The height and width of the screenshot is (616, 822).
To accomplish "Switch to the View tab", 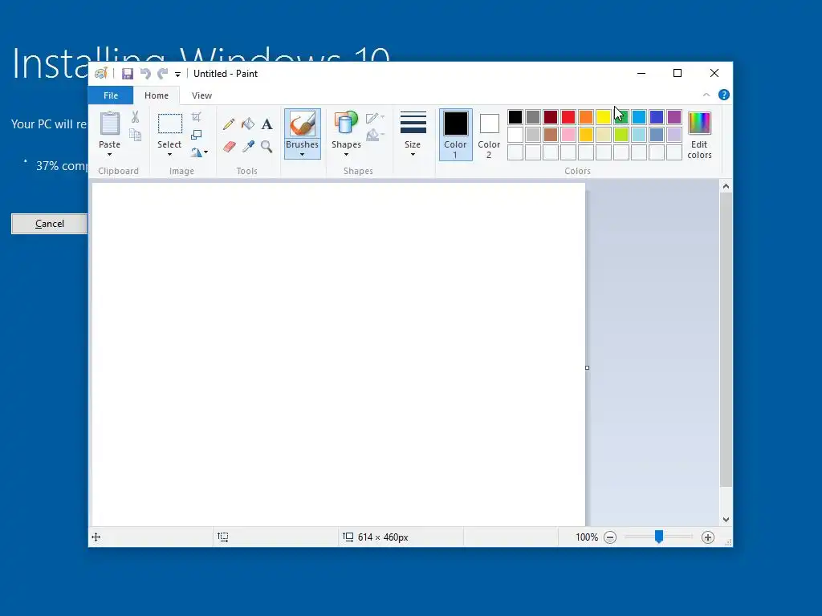I will pyautogui.click(x=201, y=95).
